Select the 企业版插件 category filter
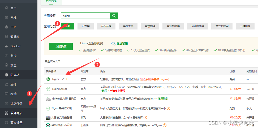 [x=197, y=26]
